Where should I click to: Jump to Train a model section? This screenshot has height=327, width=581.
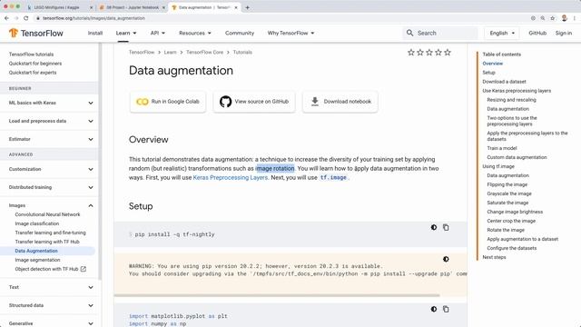tap(502, 148)
